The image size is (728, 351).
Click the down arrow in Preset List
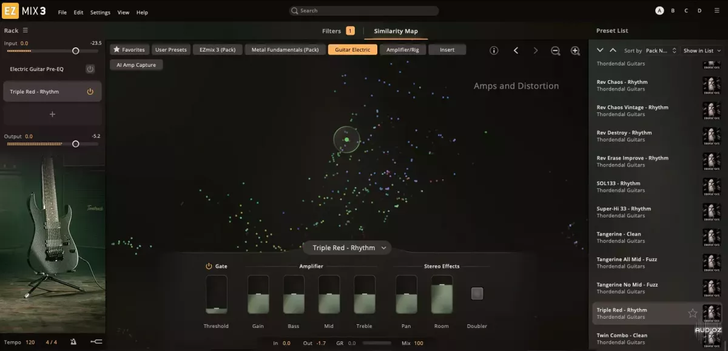[600, 50]
